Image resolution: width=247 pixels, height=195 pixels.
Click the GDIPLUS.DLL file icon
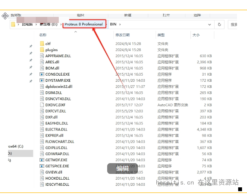(42, 148)
